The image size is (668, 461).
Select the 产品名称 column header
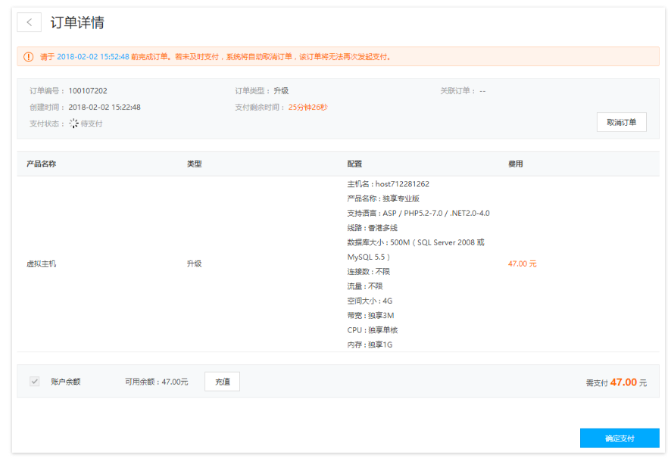tap(41, 164)
